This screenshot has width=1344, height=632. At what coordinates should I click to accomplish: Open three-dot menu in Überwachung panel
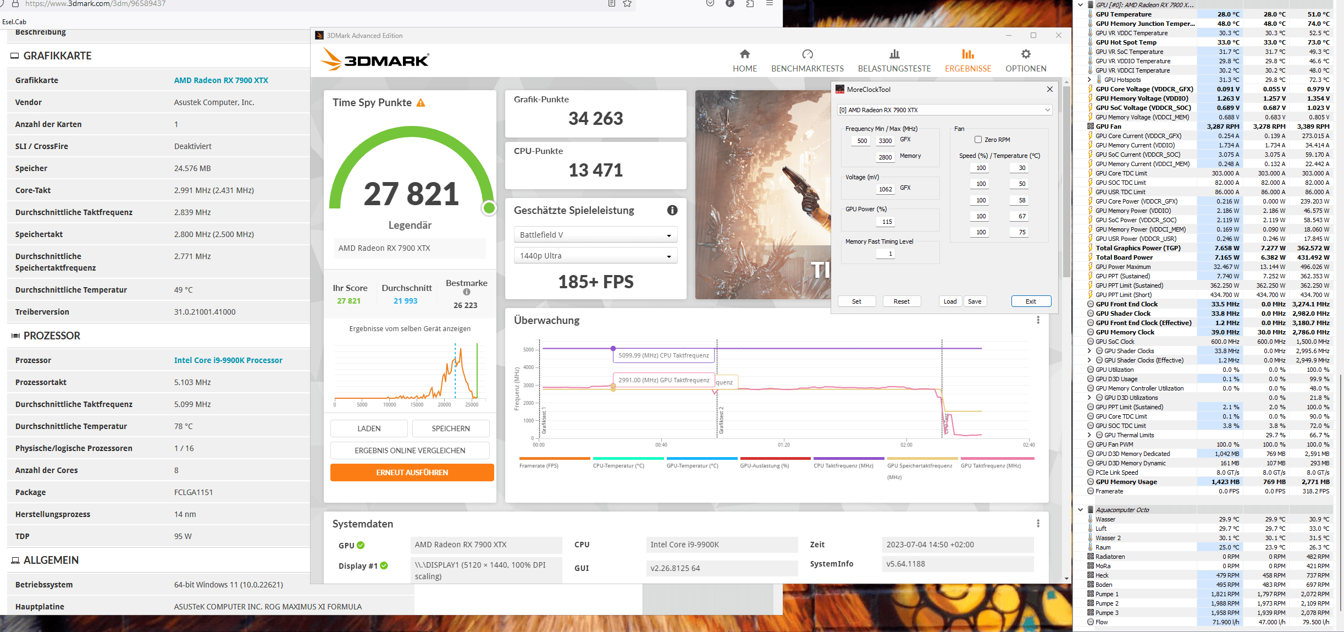tap(1038, 320)
